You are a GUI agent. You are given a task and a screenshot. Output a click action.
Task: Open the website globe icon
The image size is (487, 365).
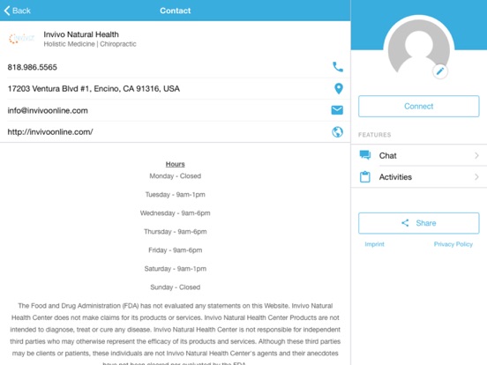point(337,132)
